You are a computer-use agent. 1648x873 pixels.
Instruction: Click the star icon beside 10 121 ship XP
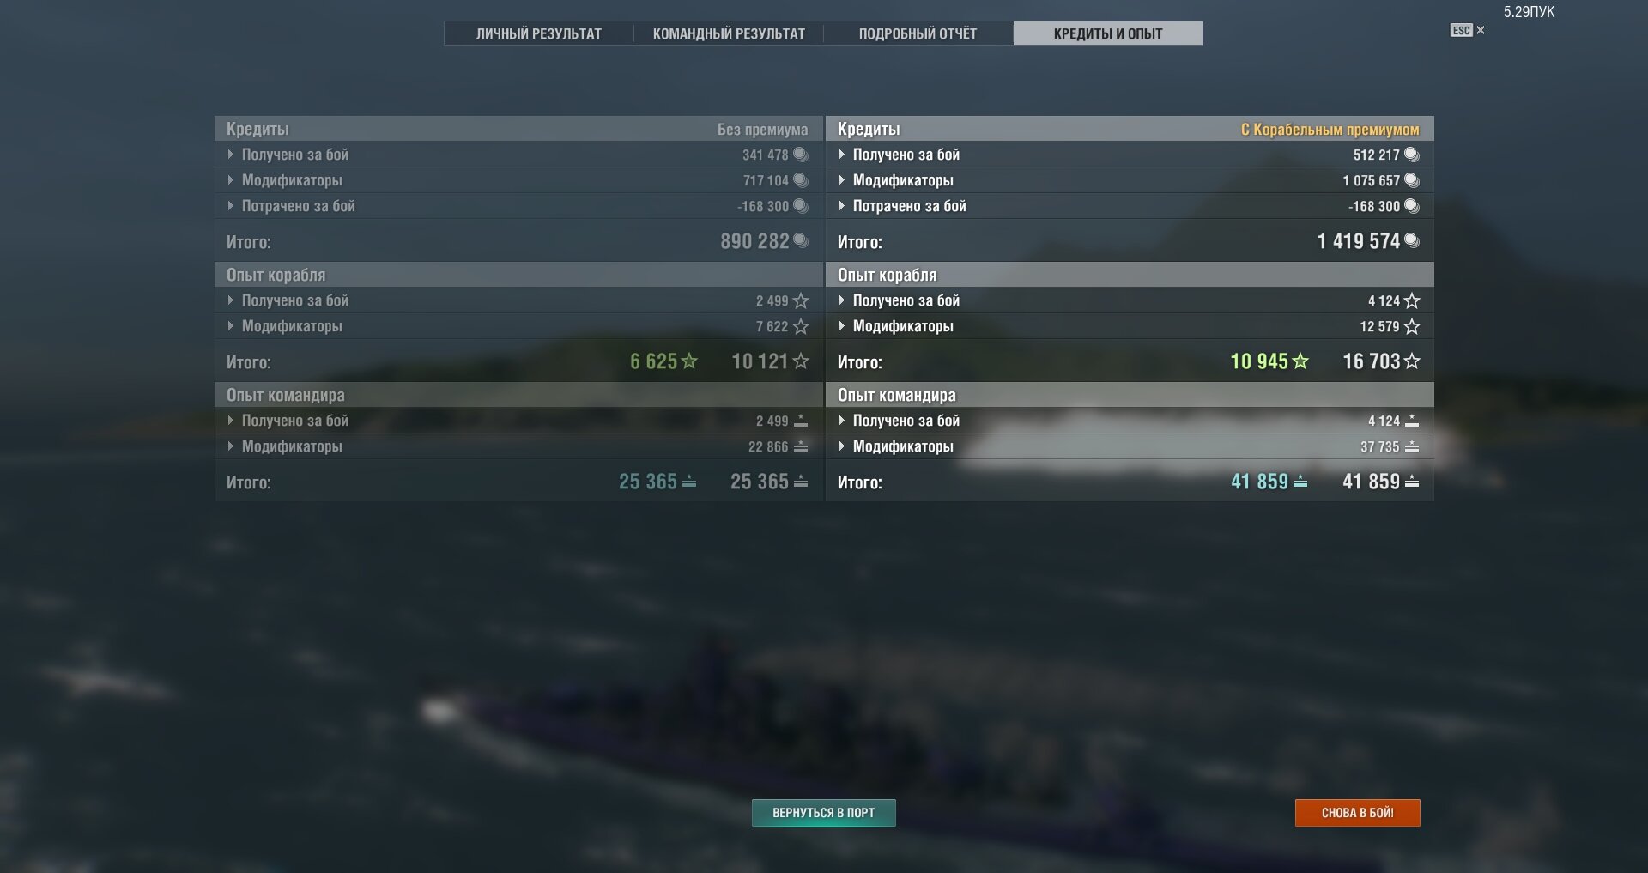pyautogui.click(x=801, y=361)
